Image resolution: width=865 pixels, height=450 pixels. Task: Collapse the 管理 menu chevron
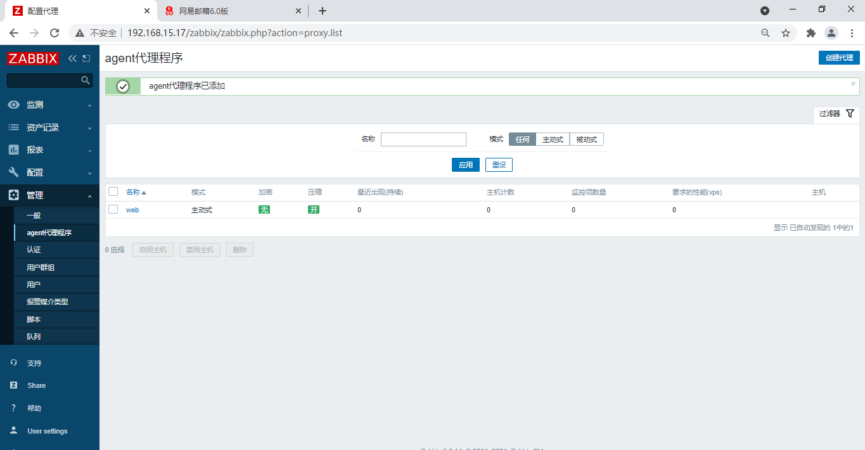89,196
